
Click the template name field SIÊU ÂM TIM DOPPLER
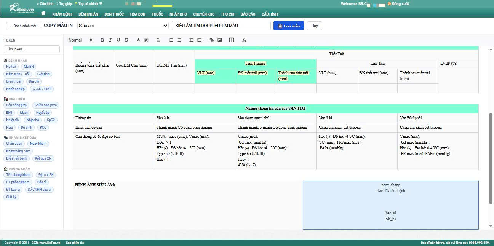tap(221, 26)
